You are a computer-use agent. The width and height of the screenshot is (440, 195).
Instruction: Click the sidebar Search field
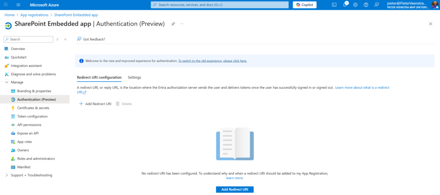(x=28, y=39)
